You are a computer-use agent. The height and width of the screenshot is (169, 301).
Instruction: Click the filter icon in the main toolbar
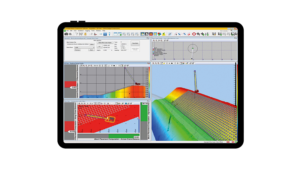[77, 34]
